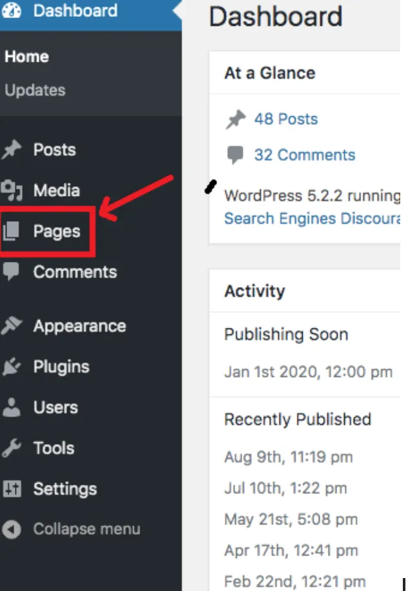Open the Pages menu label

[57, 231]
